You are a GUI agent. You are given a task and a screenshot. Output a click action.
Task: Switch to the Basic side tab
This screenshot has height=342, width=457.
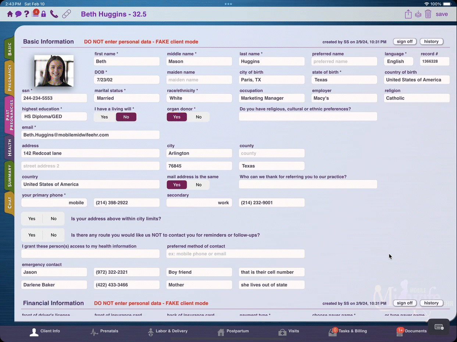(x=10, y=48)
